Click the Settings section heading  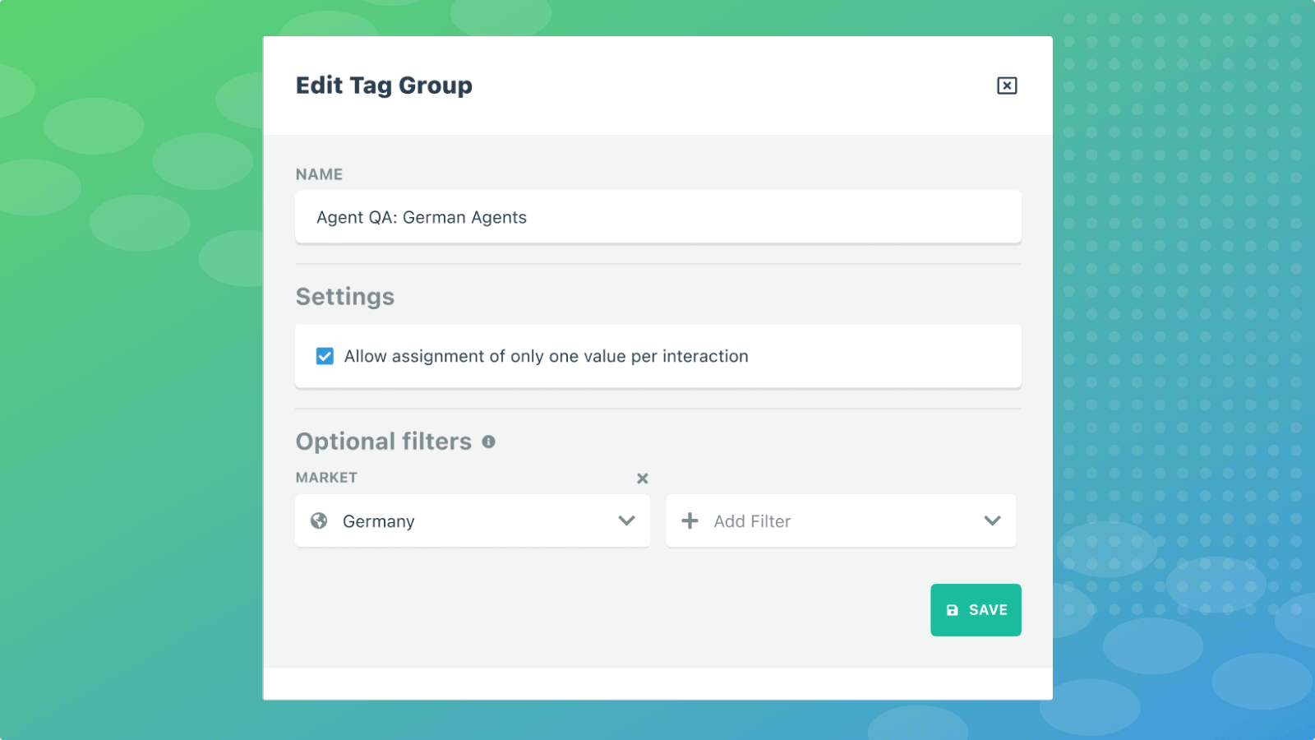tap(344, 296)
